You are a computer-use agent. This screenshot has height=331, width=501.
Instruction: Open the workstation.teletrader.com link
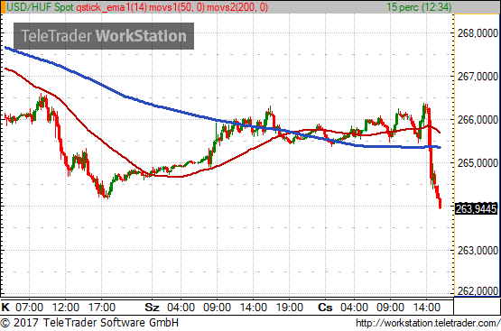[428, 323]
